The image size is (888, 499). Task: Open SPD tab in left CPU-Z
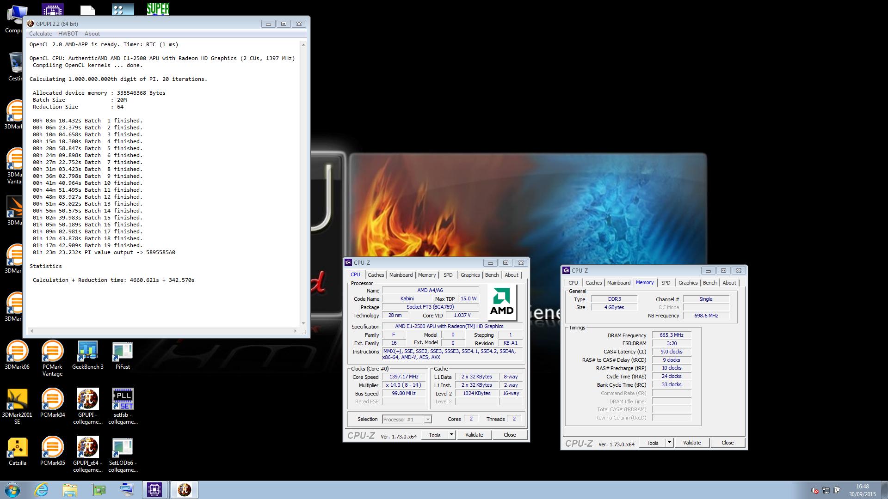click(x=448, y=275)
